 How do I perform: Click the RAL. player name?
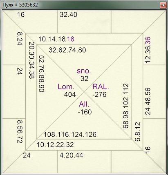coord(101,87)
